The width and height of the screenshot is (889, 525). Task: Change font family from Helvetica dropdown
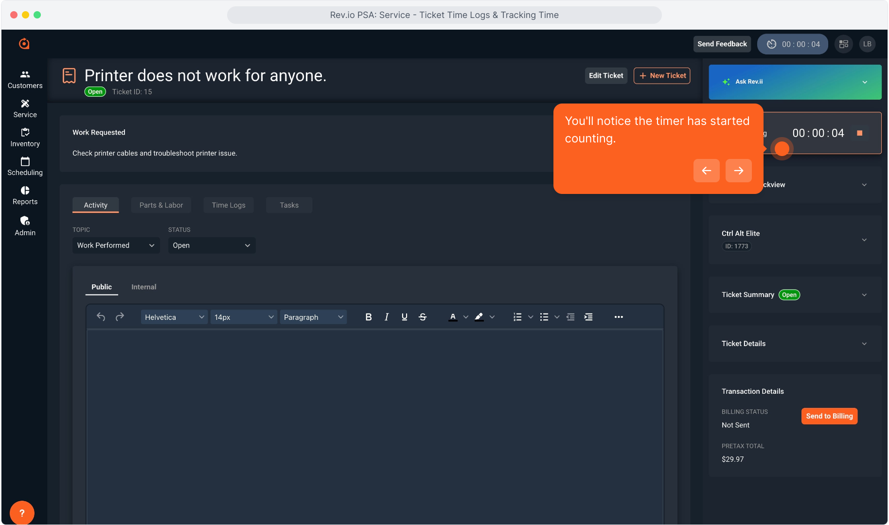tap(174, 317)
